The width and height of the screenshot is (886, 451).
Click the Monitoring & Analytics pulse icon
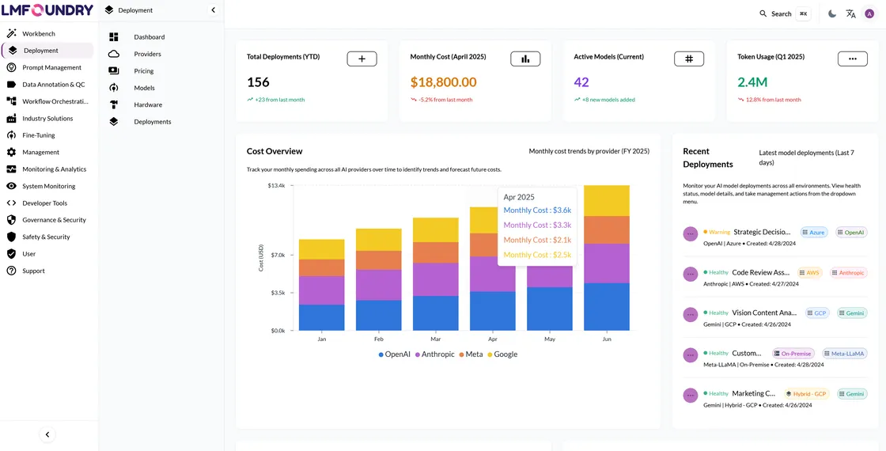11,169
